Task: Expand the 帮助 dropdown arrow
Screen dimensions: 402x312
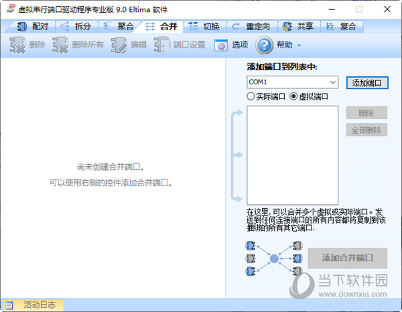Action: 299,46
